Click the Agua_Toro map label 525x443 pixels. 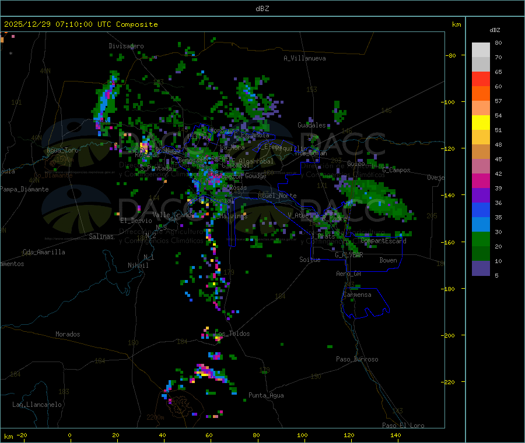tap(62, 150)
